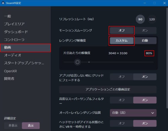
Task: Set motion smoothing to オフ
Action: (122, 30)
